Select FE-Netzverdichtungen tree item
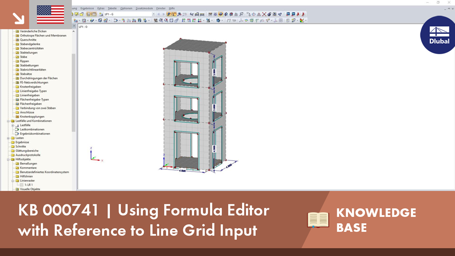 (x=34, y=82)
